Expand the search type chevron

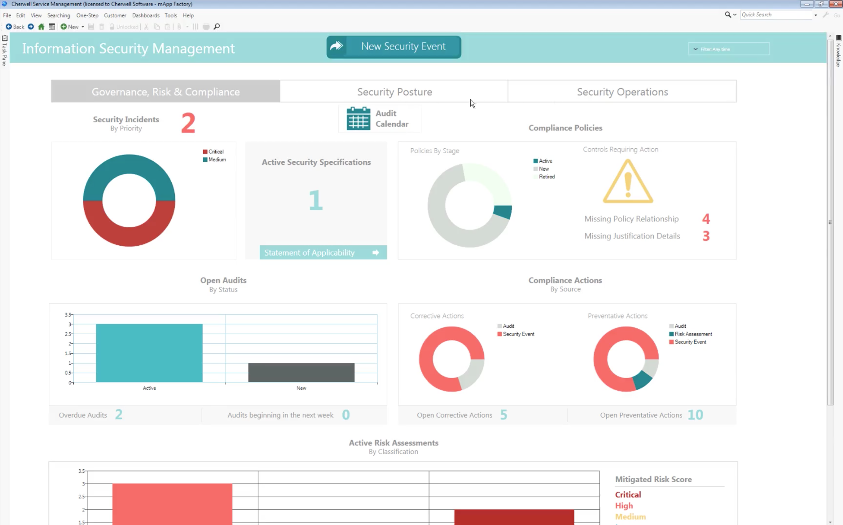pos(735,15)
